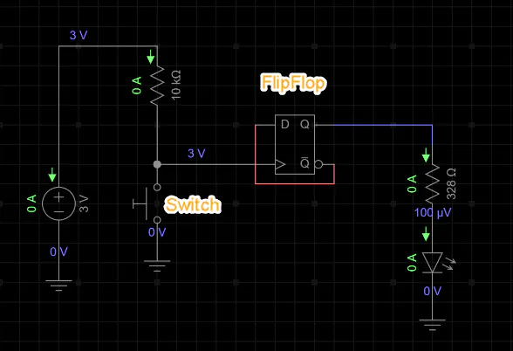Viewport: 513px width, 351px height.
Task: Click the switch's upper terminal circle
Action: pos(157,187)
